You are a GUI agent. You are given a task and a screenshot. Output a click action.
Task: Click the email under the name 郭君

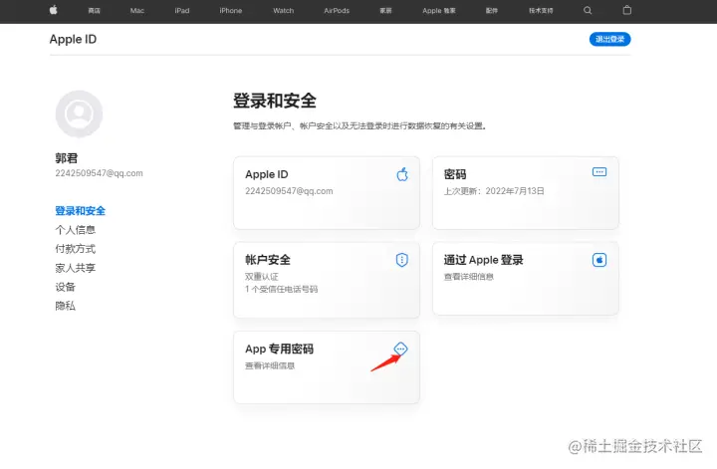(x=100, y=173)
